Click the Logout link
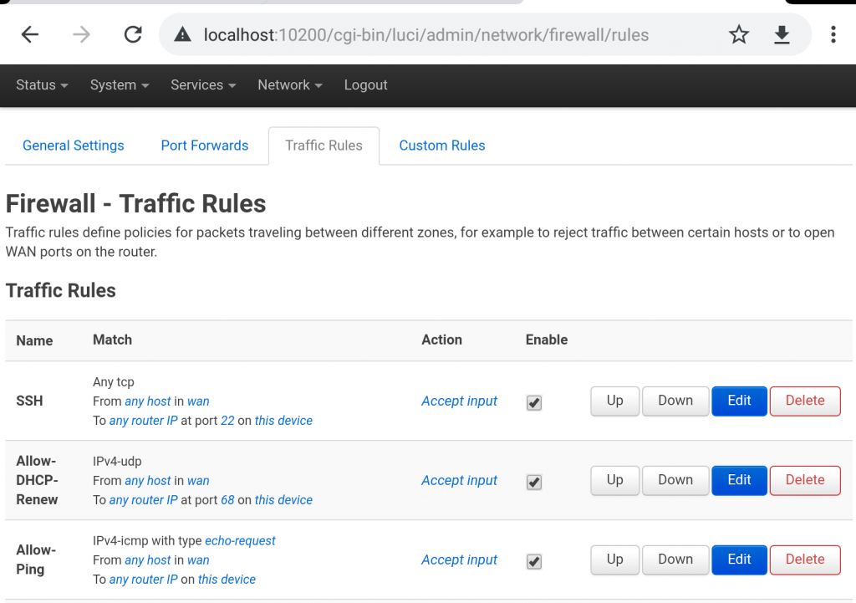 [x=365, y=85]
